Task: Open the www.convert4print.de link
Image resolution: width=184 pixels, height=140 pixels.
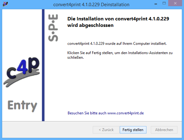Action: point(126,113)
